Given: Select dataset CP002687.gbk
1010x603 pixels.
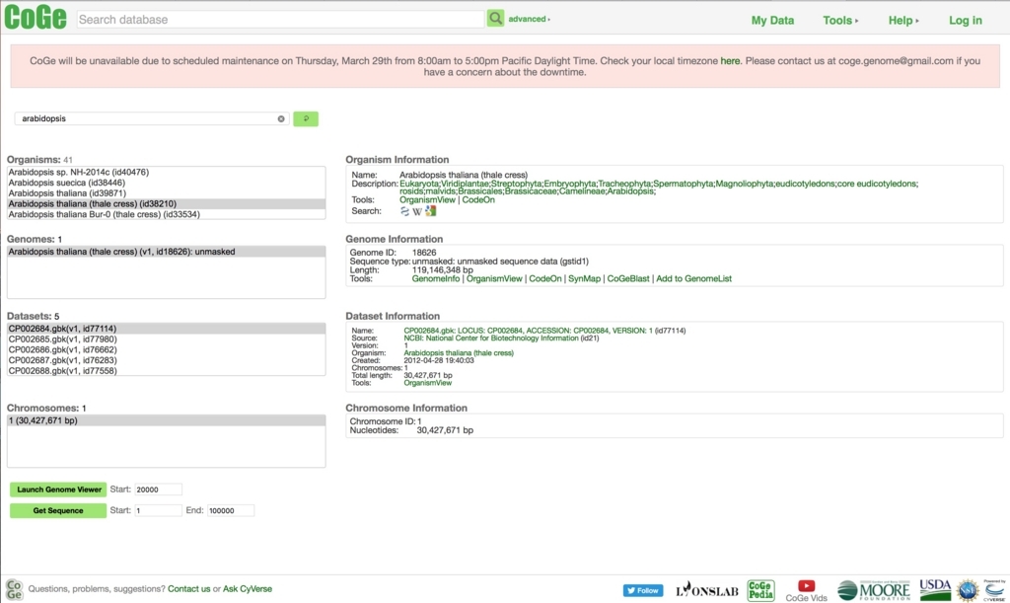Looking at the screenshot, I should (x=166, y=360).
